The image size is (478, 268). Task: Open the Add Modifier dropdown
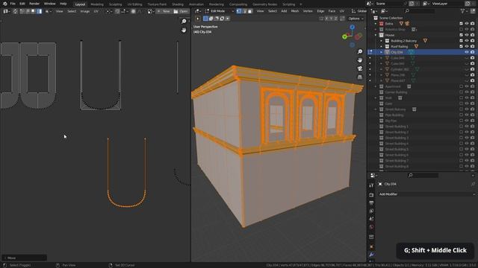point(426,194)
